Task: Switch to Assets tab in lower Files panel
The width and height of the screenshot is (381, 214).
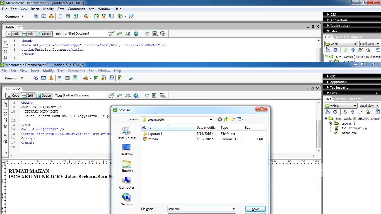Action: [340, 99]
